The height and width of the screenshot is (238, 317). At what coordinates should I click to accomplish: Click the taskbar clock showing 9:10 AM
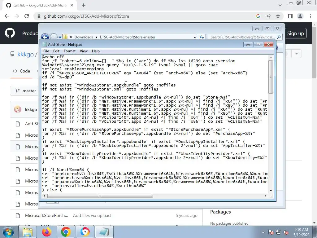(301, 232)
